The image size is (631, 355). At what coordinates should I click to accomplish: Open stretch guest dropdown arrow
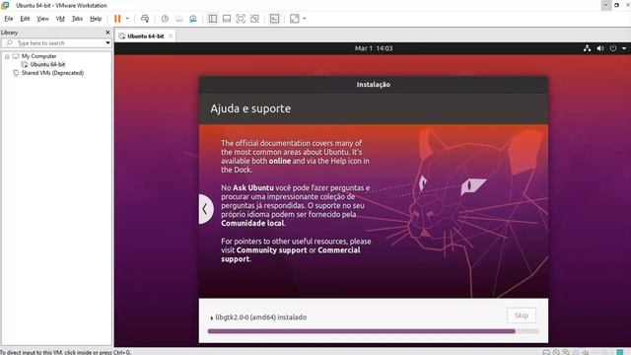click(305, 19)
